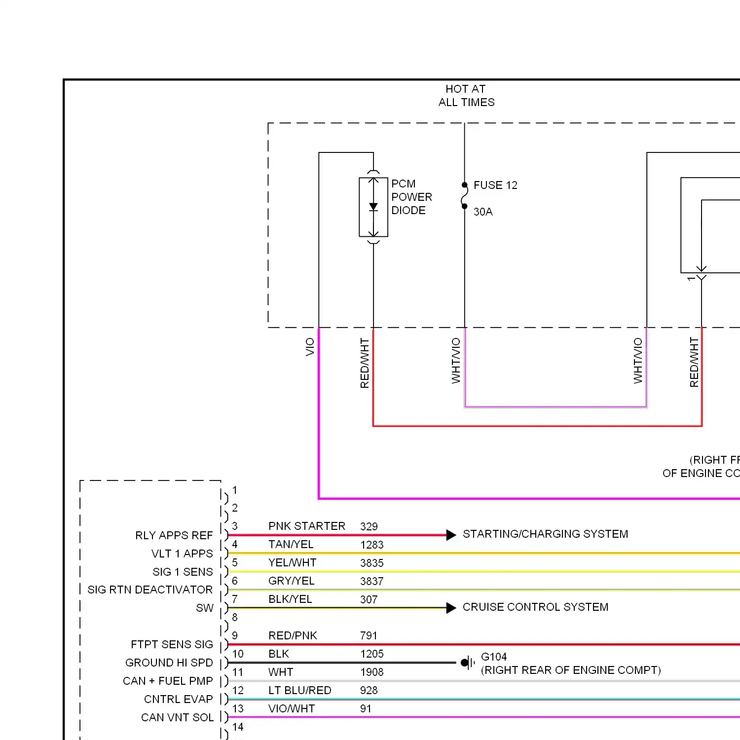Image resolution: width=740 pixels, height=740 pixels.
Task: Select the WHT wire label at pin 11
Action: [280, 672]
